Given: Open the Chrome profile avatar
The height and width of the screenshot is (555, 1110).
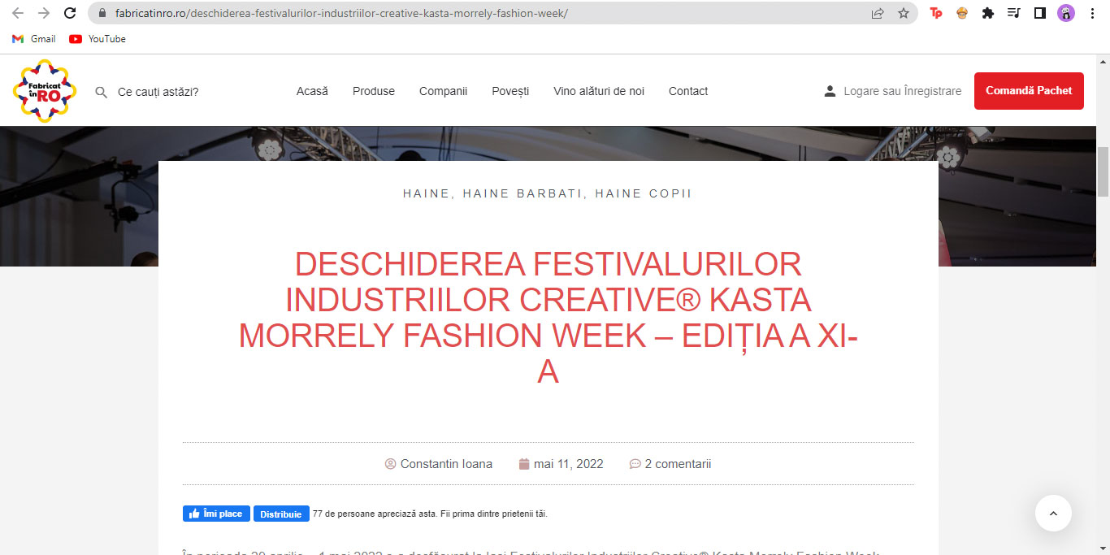Looking at the screenshot, I should 1065,13.
